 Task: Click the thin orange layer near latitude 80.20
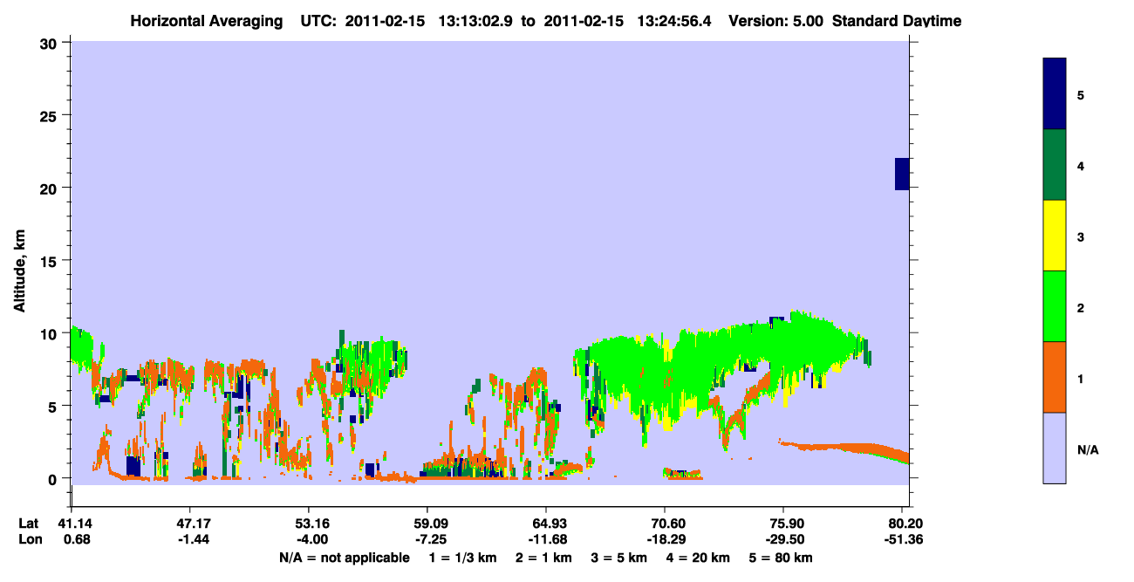click(845, 448)
